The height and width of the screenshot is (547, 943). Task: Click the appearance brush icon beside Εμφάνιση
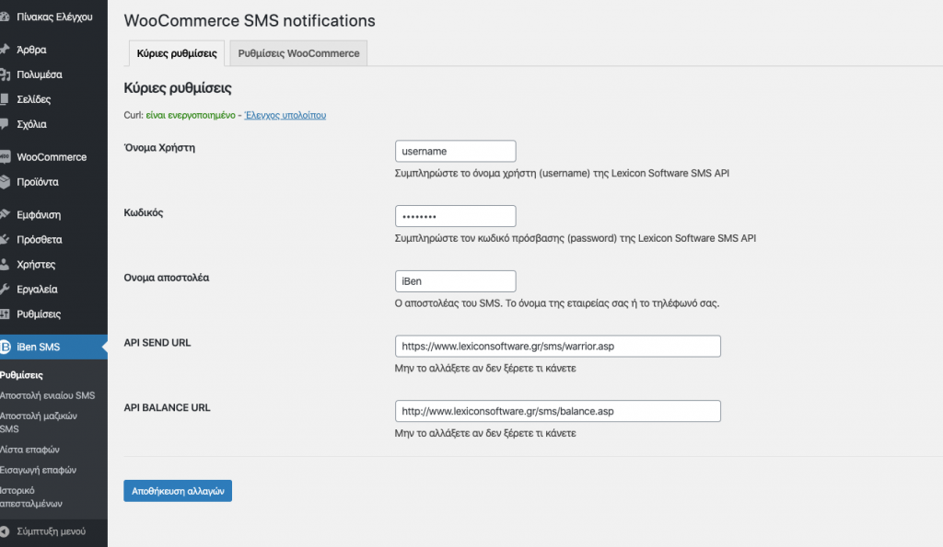tap(5, 214)
